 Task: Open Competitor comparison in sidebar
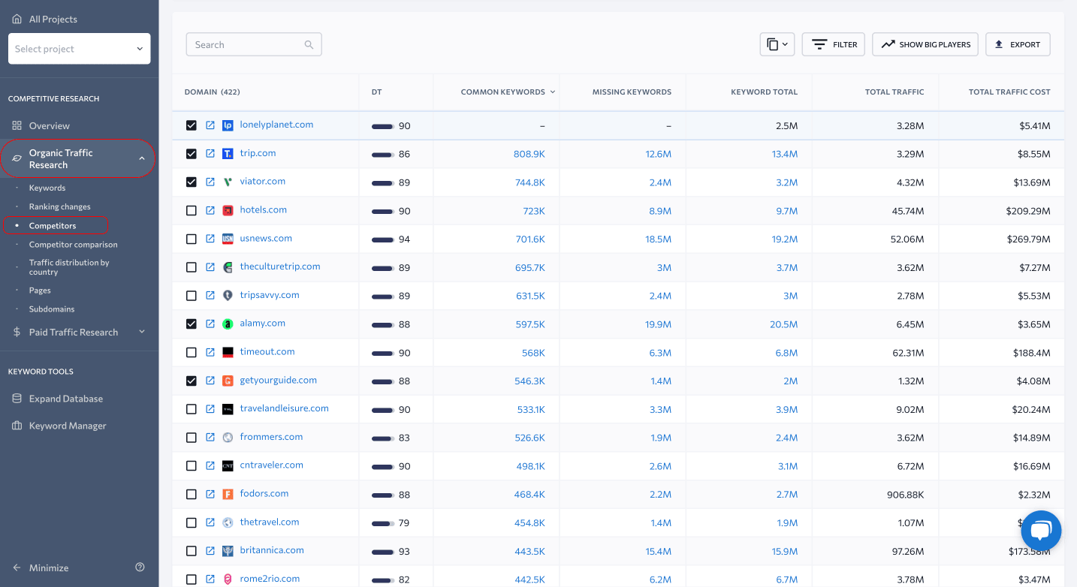pyautogui.click(x=74, y=245)
